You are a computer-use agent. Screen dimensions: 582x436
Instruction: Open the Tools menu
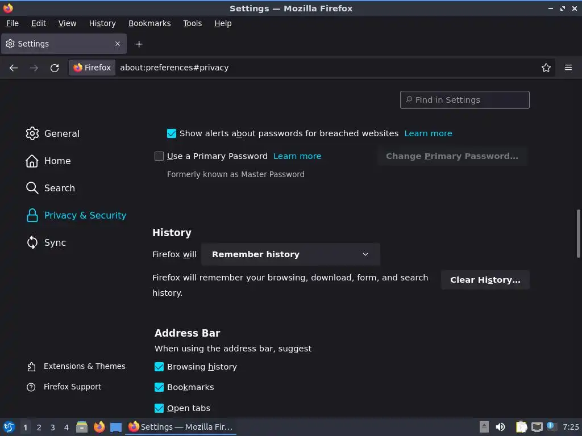coord(192,23)
